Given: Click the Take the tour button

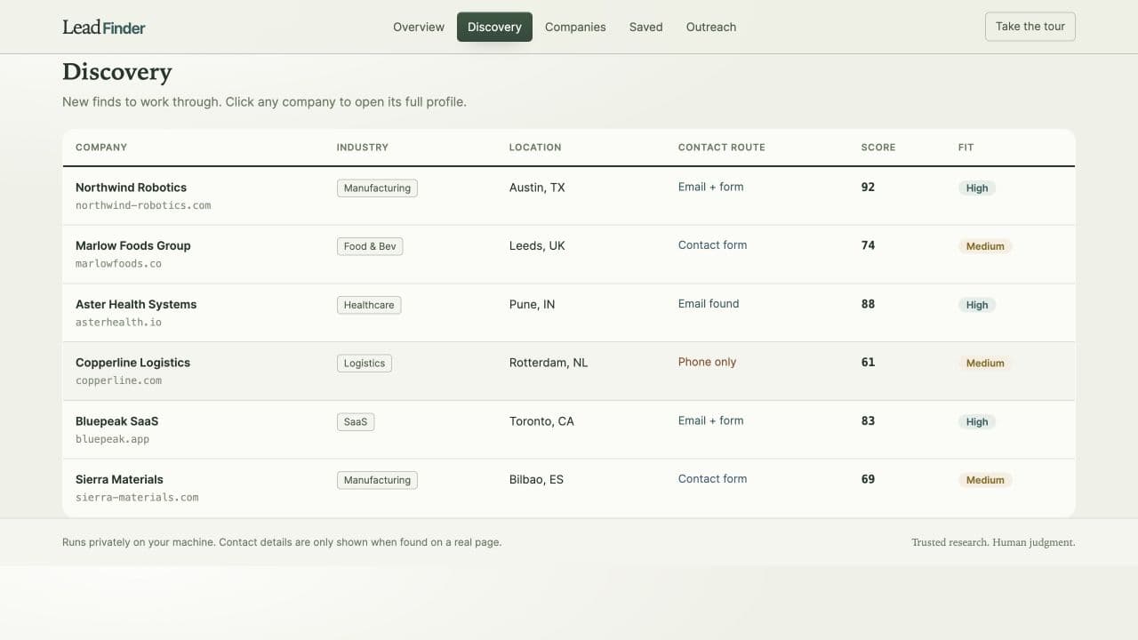Looking at the screenshot, I should (x=1030, y=27).
